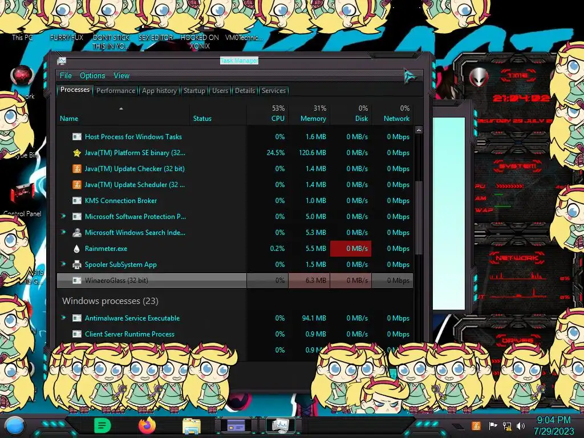Viewport: 584px width, 438px height.
Task: Open the Options menu
Action: click(x=92, y=76)
